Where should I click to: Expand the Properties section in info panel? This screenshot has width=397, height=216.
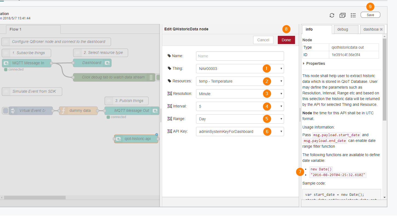tap(314, 63)
